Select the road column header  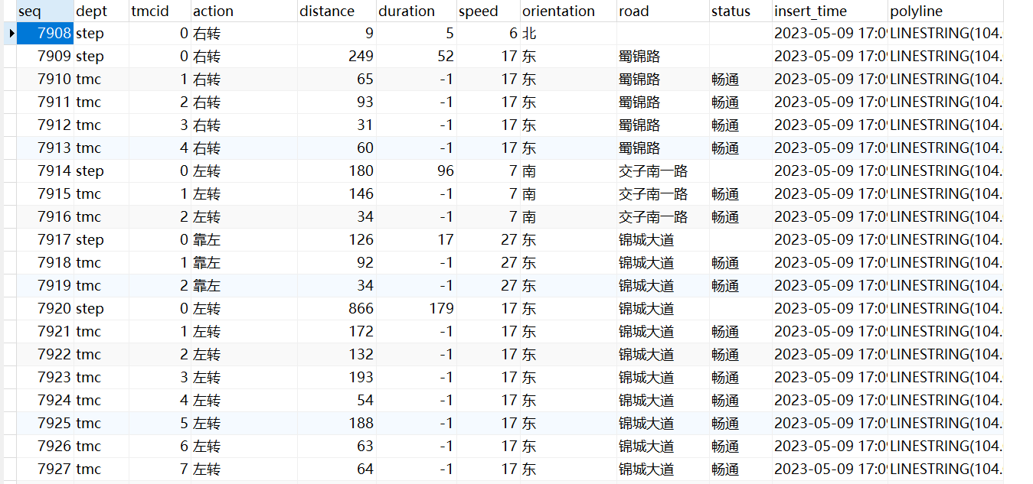663,11
